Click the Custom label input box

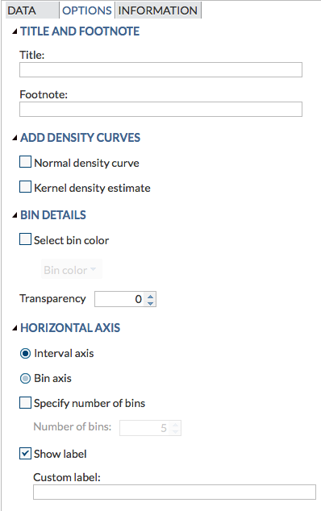click(x=174, y=492)
